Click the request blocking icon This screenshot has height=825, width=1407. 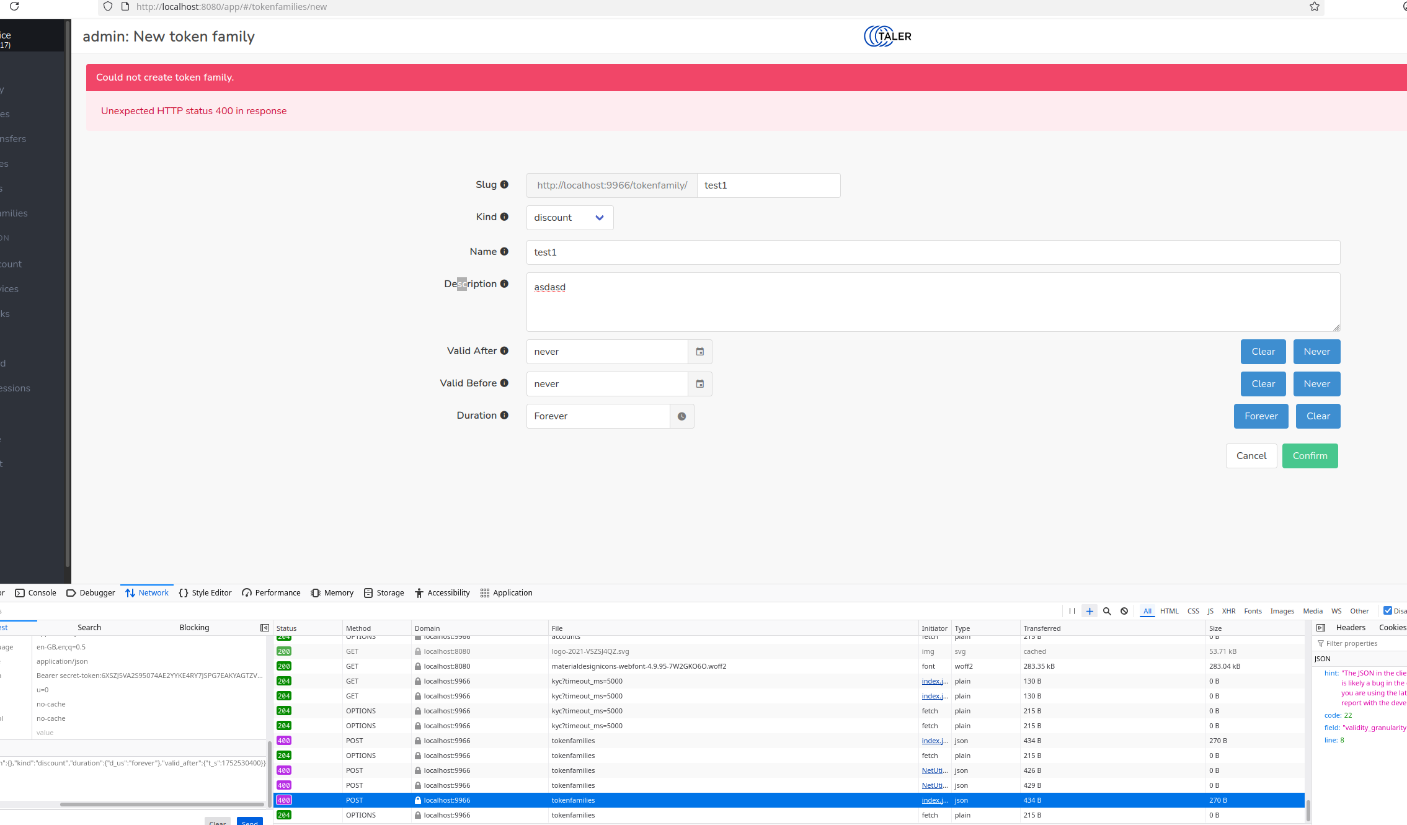click(x=1124, y=611)
